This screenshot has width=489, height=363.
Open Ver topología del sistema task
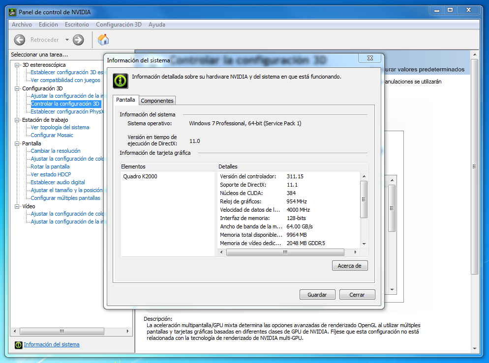(x=60, y=127)
